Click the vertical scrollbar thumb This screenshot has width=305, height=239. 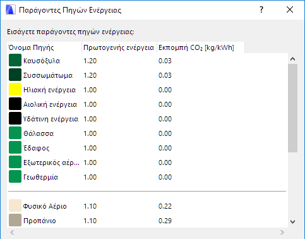tap(292, 108)
